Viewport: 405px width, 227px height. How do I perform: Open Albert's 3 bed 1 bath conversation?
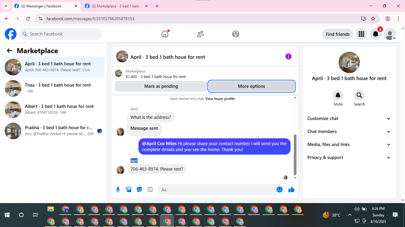pyautogui.click(x=53, y=110)
